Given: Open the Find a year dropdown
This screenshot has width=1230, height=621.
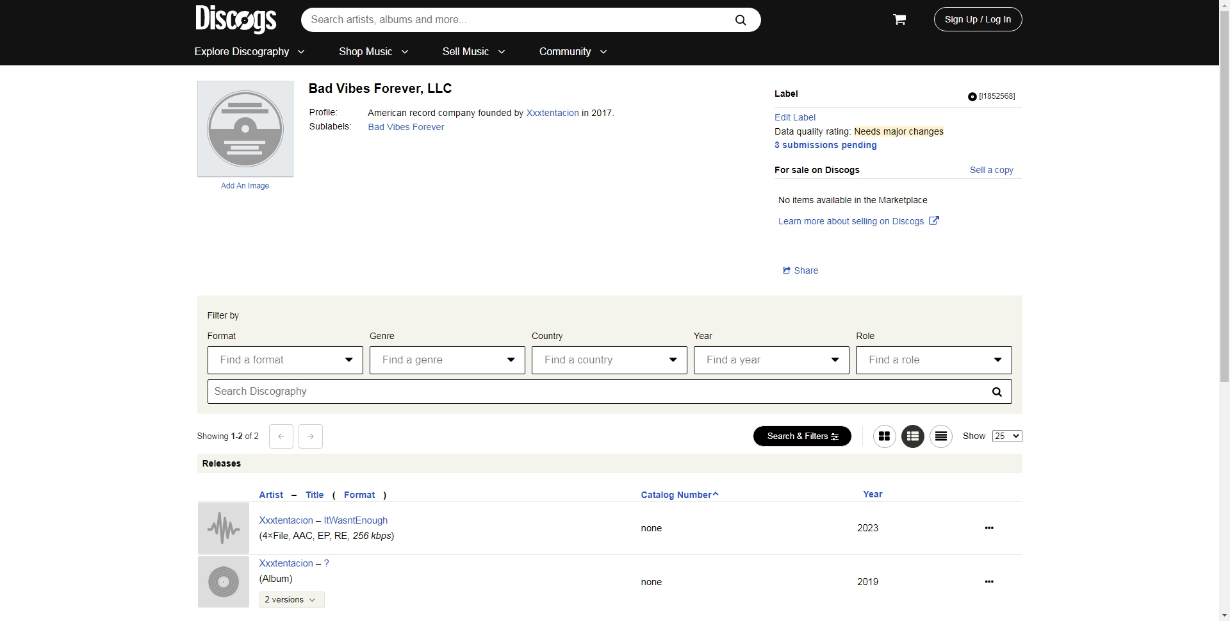Looking at the screenshot, I should [x=771, y=360].
